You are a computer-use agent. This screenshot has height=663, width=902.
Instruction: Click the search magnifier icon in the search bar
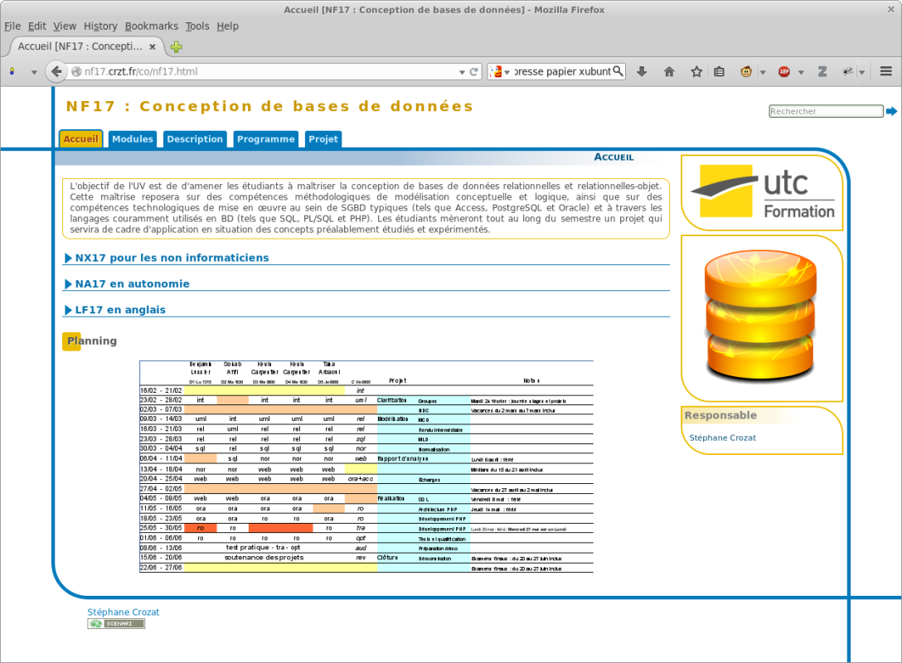[618, 70]
